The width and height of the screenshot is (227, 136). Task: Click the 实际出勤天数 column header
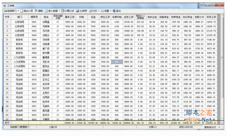(58, 17)
